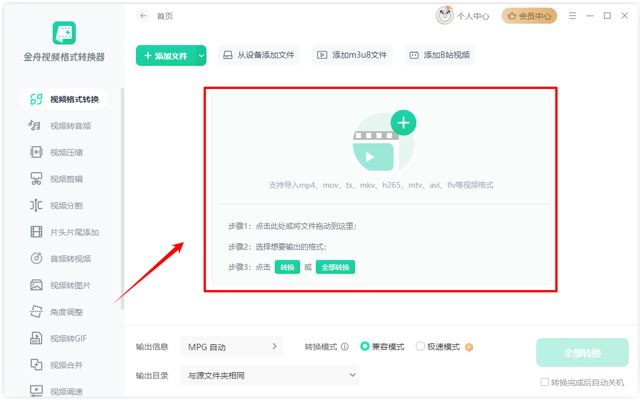Click the info icon beside 转换模式
The width and height of the screenshot is (642, 401).
[345, 347]
